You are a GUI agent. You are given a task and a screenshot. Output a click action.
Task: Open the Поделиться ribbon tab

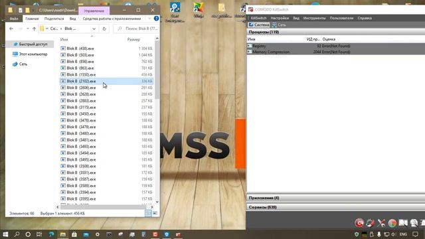tap(54, 19)
